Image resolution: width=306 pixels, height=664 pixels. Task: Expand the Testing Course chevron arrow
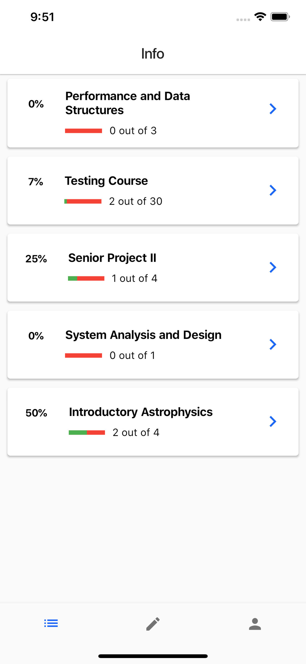273,190
